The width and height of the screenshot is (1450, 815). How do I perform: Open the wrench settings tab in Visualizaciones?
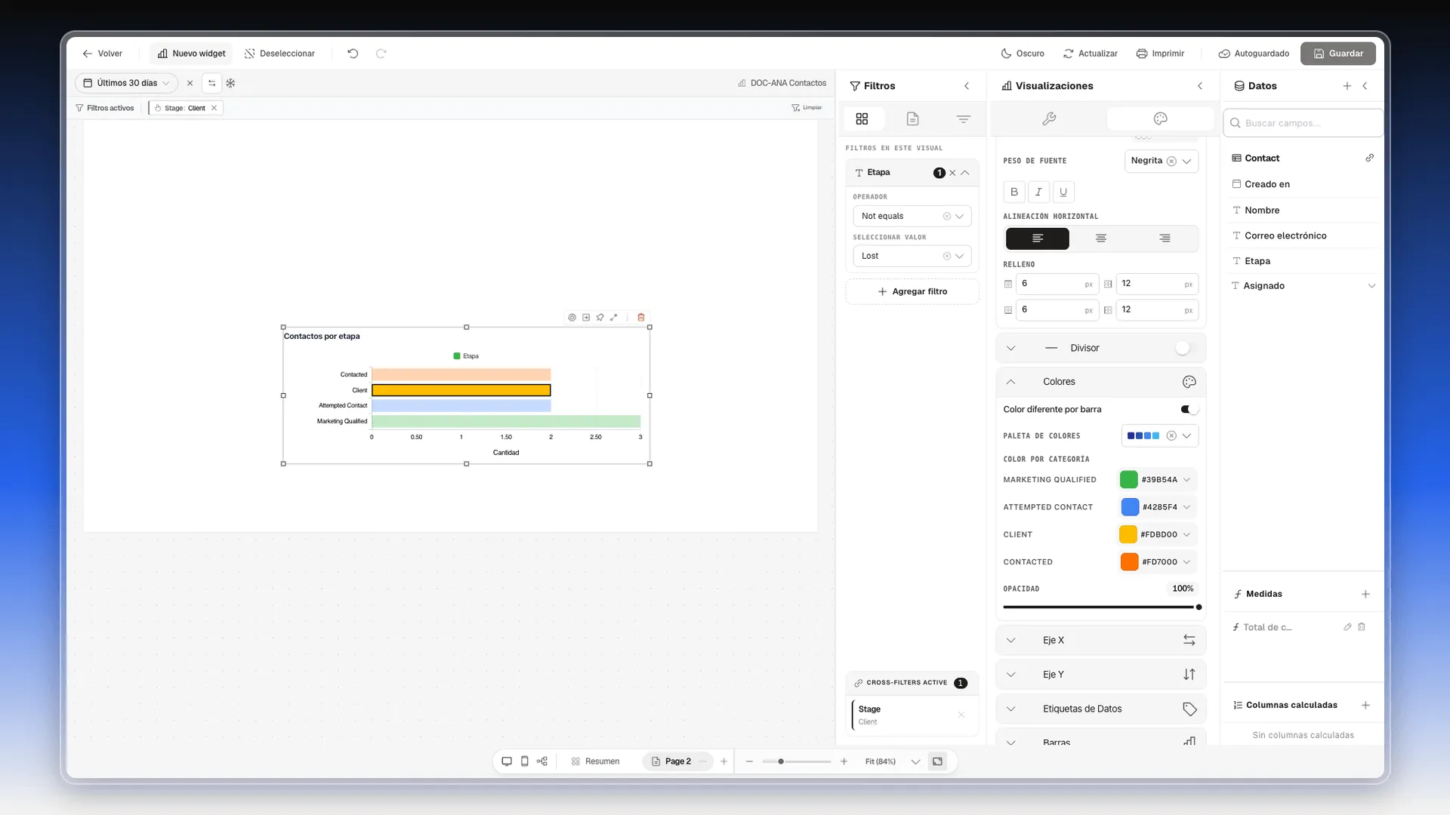tap(1049, 118)
